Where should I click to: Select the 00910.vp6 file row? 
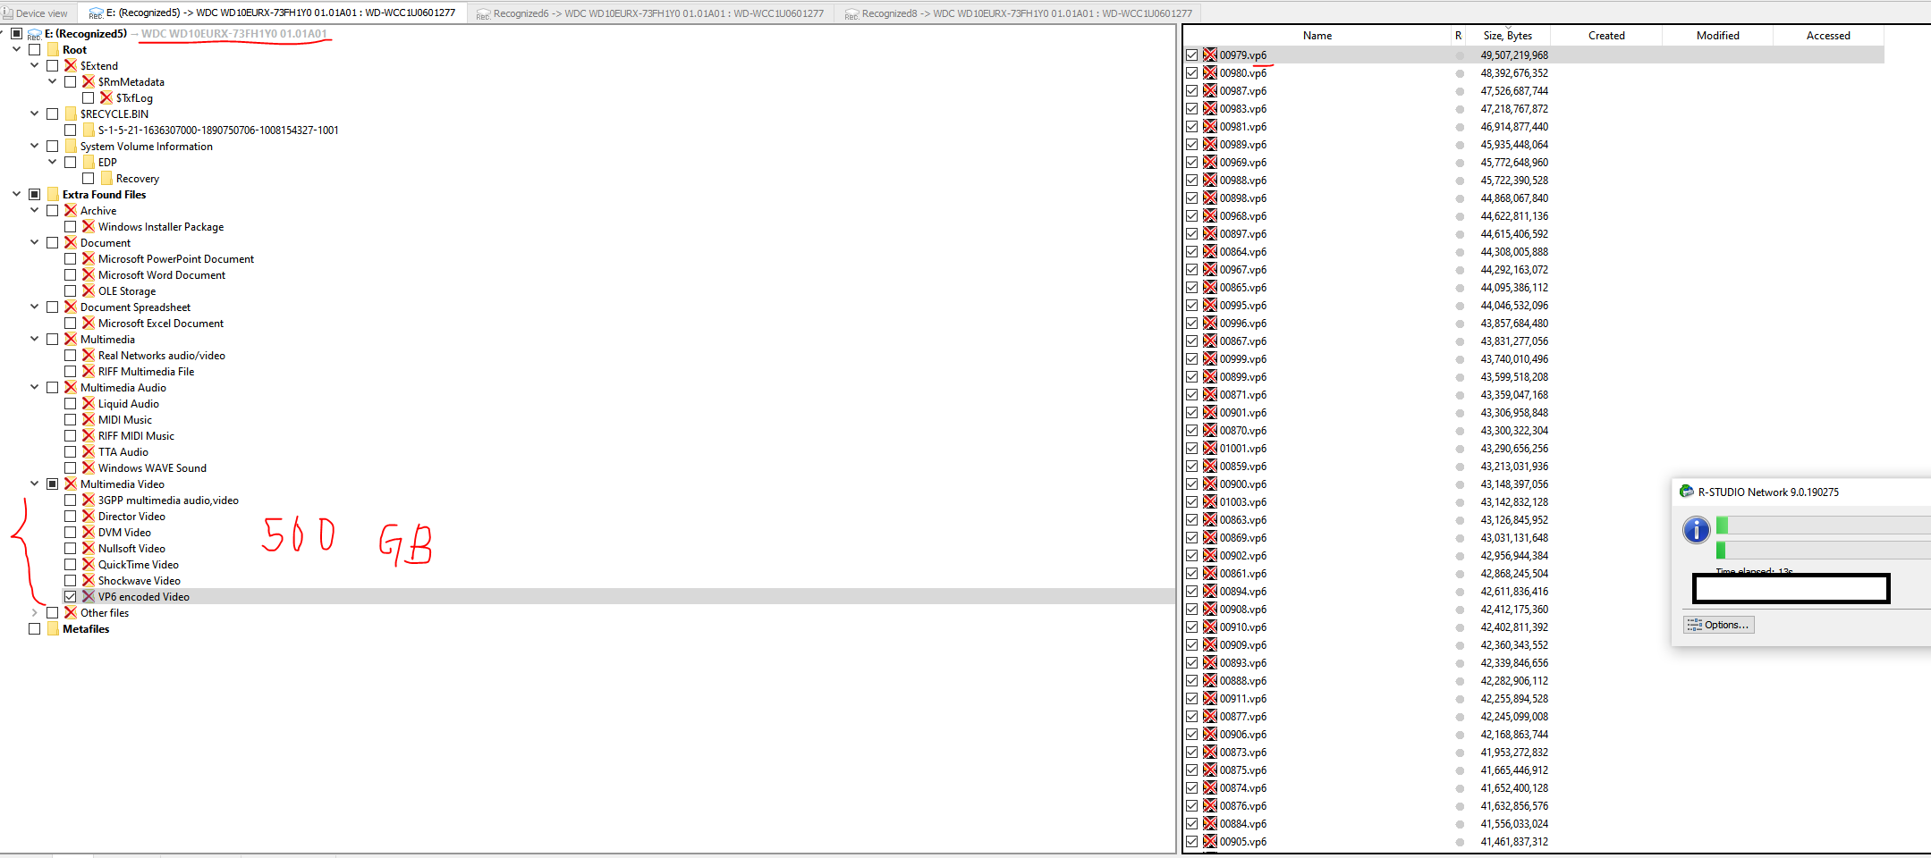click(x=1534, y=627)
